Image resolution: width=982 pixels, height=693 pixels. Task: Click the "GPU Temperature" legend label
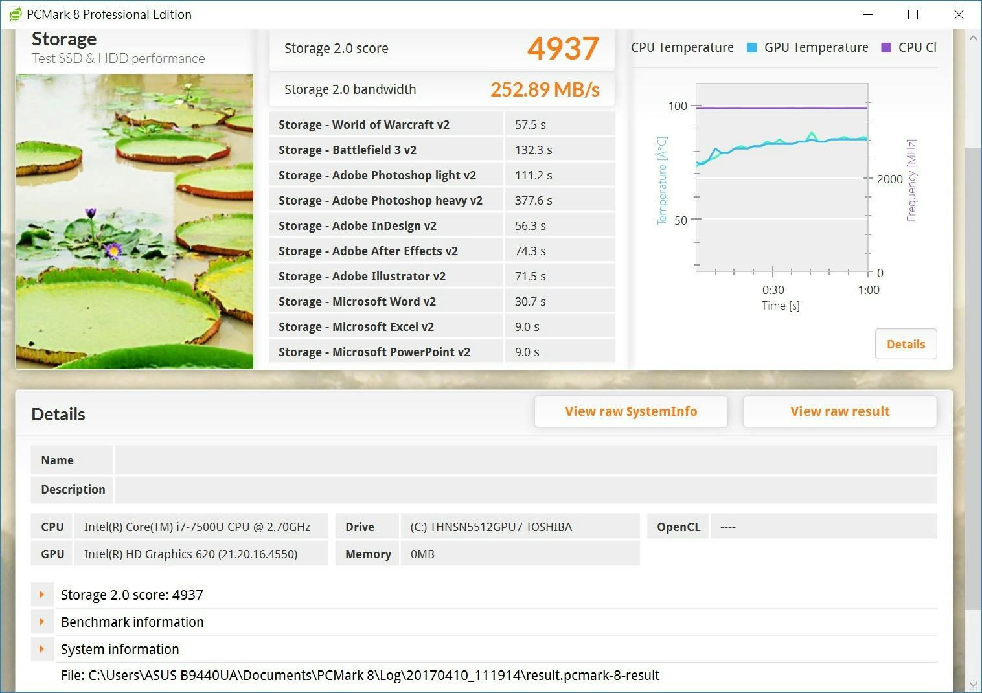(816, 47)
